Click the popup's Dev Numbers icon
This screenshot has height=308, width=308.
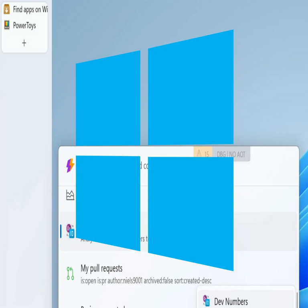pos(206,301)
